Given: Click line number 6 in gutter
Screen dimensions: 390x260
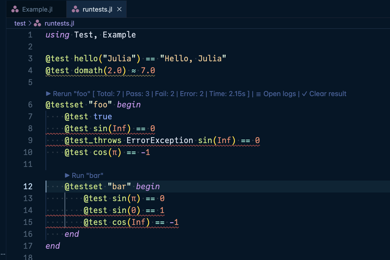Looking at the screenshot, I should click(x=30, y=105).
